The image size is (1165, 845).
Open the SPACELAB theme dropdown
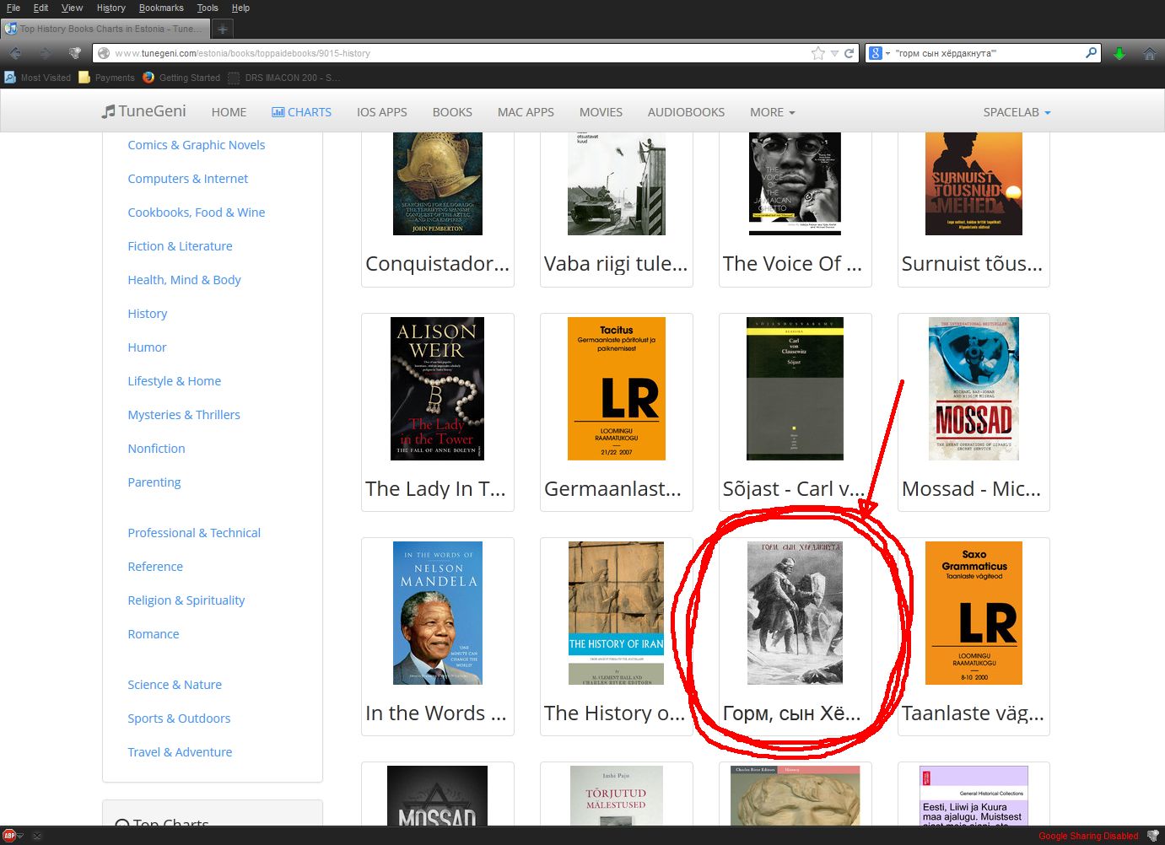coord(1017,112)
